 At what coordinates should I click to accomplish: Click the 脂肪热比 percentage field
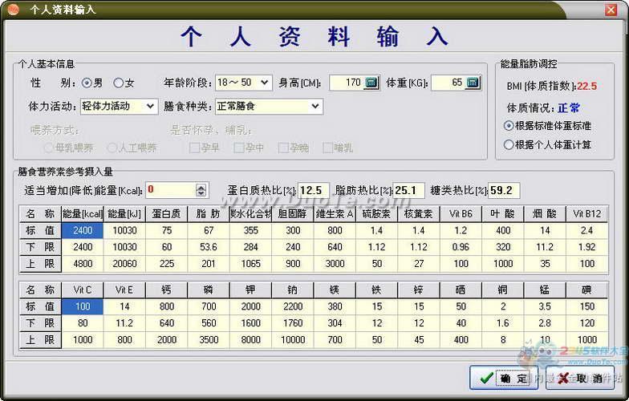[408, 190]
